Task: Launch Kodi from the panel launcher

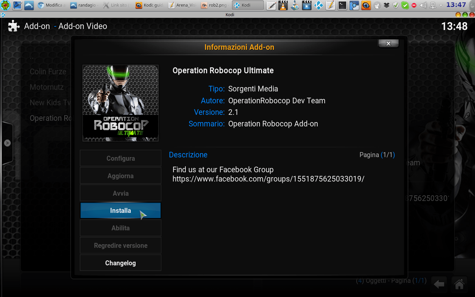Action: pos(319,5)
